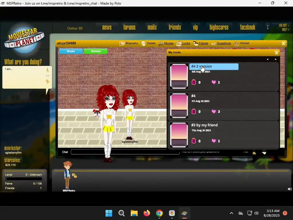Viewport: 293px width, 220px height.
Task: Open File Explorer from taskbar
Action: tap(134, 213)
